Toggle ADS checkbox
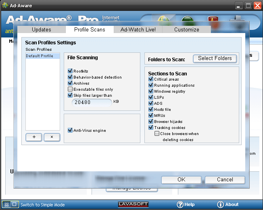Screen dimensions: 263x210 (x=151, y=103)
